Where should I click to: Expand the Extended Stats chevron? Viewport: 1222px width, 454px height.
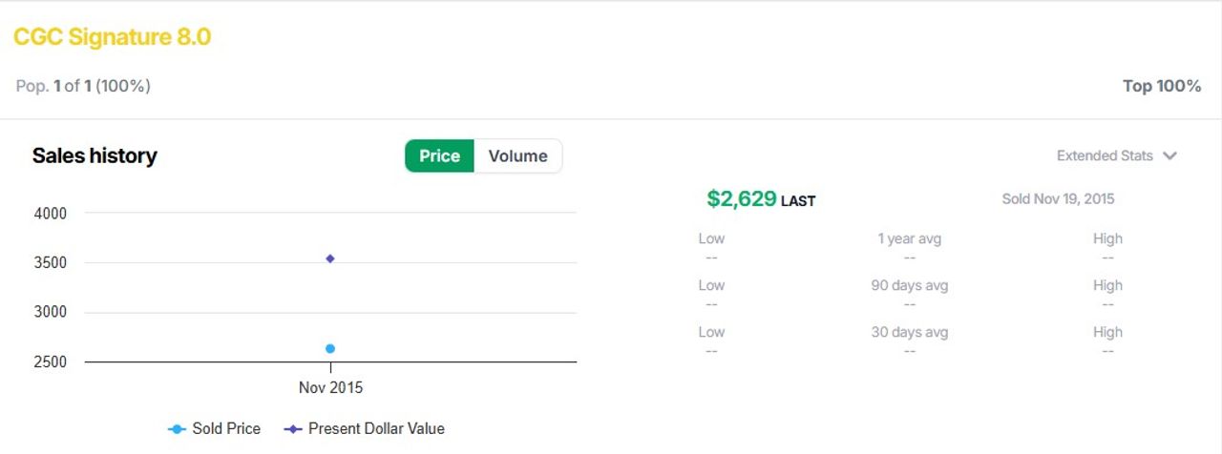(1169, 155)
